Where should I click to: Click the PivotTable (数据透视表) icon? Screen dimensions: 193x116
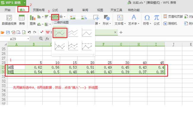(x=9, y=18)
